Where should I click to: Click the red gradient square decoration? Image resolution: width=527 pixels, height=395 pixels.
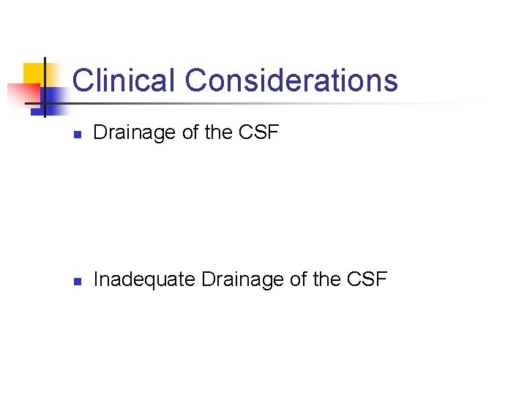tap(23, 94)
